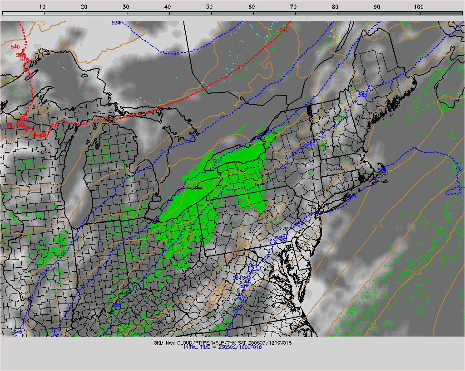Click the red "540" label at top center-right
This screenshot has height=371, width=465.
click(284, 30)
